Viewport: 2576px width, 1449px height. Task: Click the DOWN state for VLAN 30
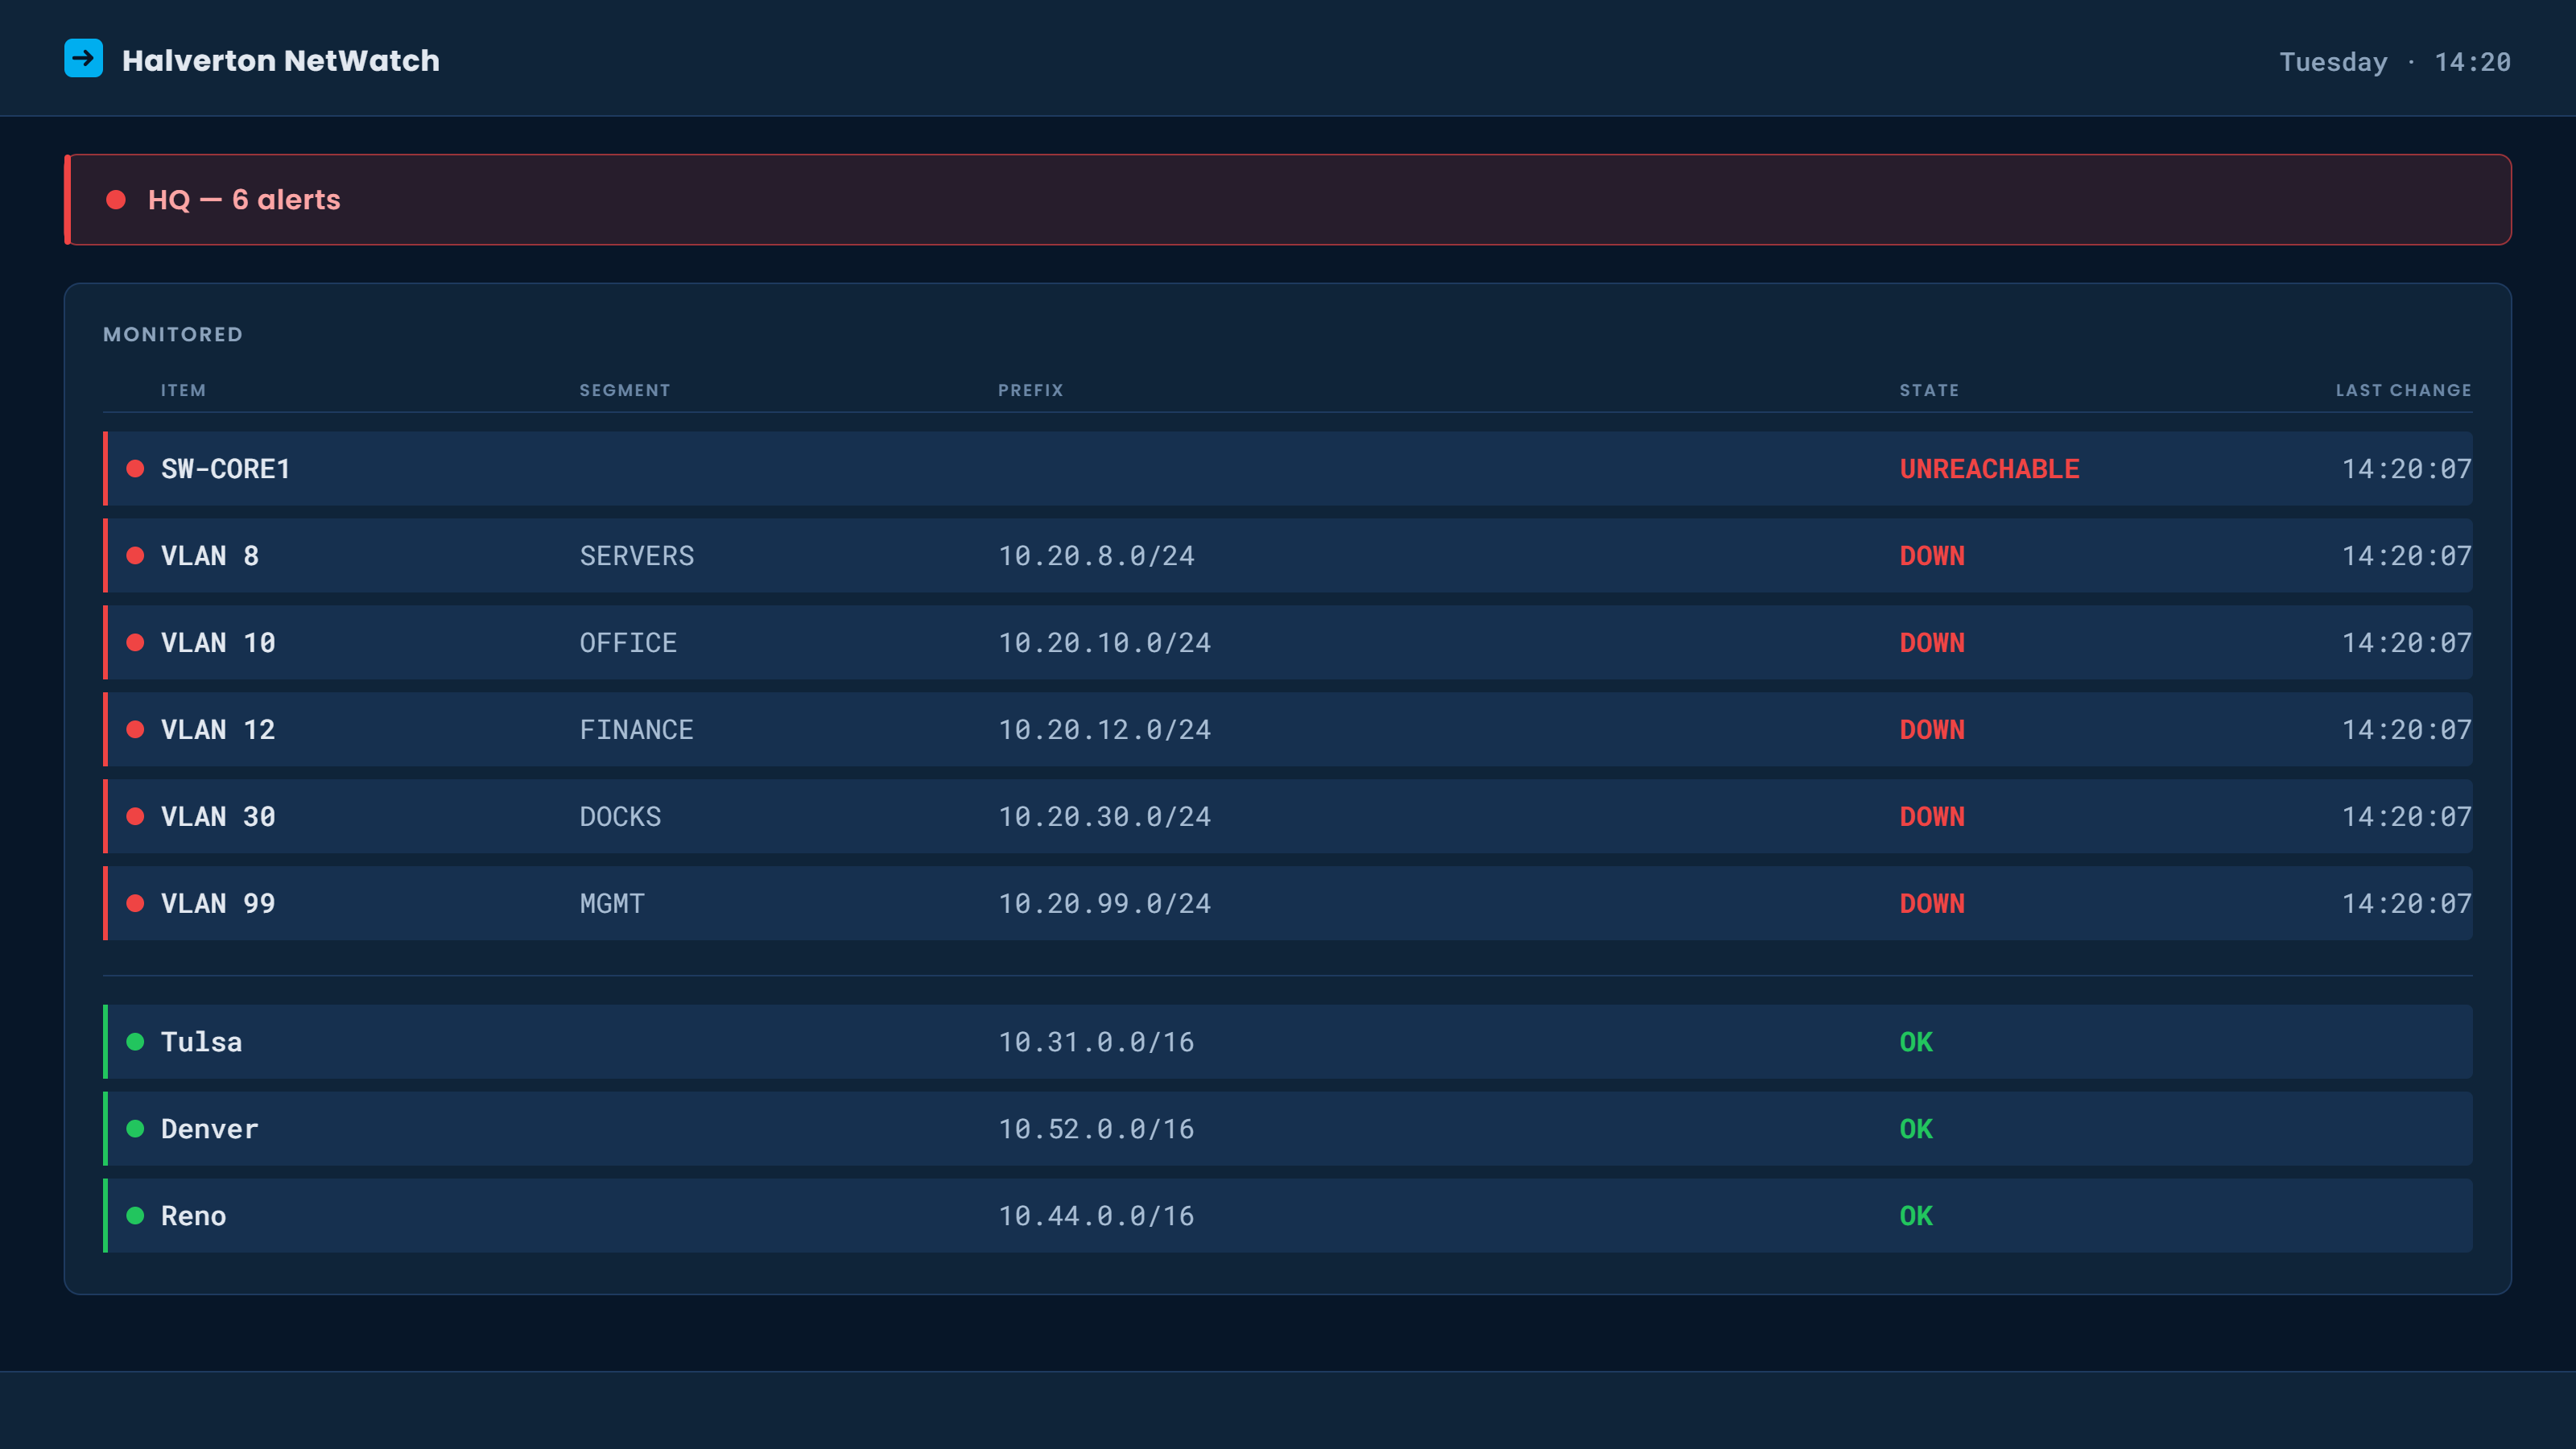pyautogui.click(x=1932, y=817)
